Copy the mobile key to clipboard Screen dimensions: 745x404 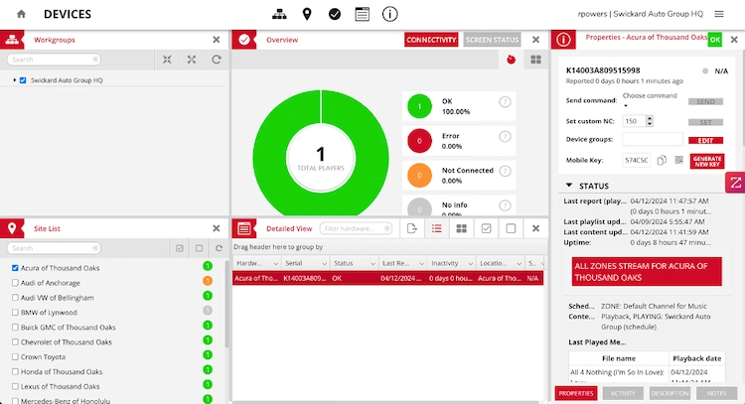click(x=662, y=161)
